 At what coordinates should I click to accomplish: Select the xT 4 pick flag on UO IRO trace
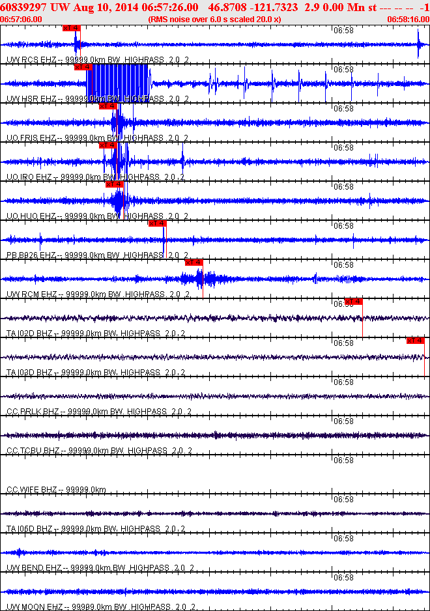click(x=108, y=145)
